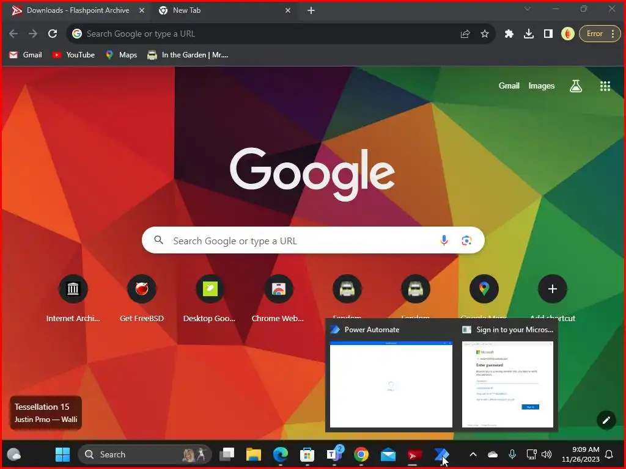Click the Error update button
This screenshot has width=626, height=469.
594,34
